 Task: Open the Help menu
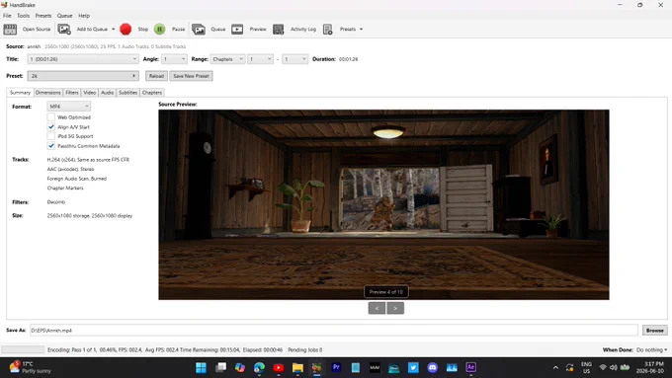(x=84, y=16)
